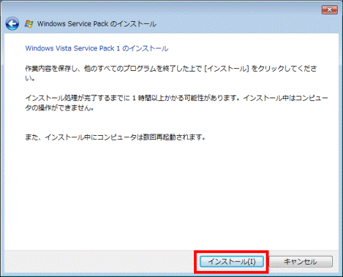The image size is (343, 277).
Task: Close the Service Pack installer window
Action: point(329,10)
